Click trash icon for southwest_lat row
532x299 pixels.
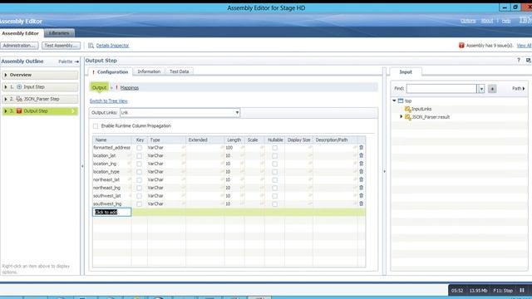click(361, 196)
